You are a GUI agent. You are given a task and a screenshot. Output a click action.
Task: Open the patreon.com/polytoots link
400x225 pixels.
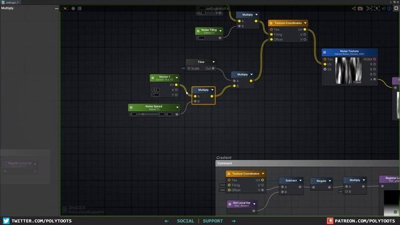coord(365,221)
